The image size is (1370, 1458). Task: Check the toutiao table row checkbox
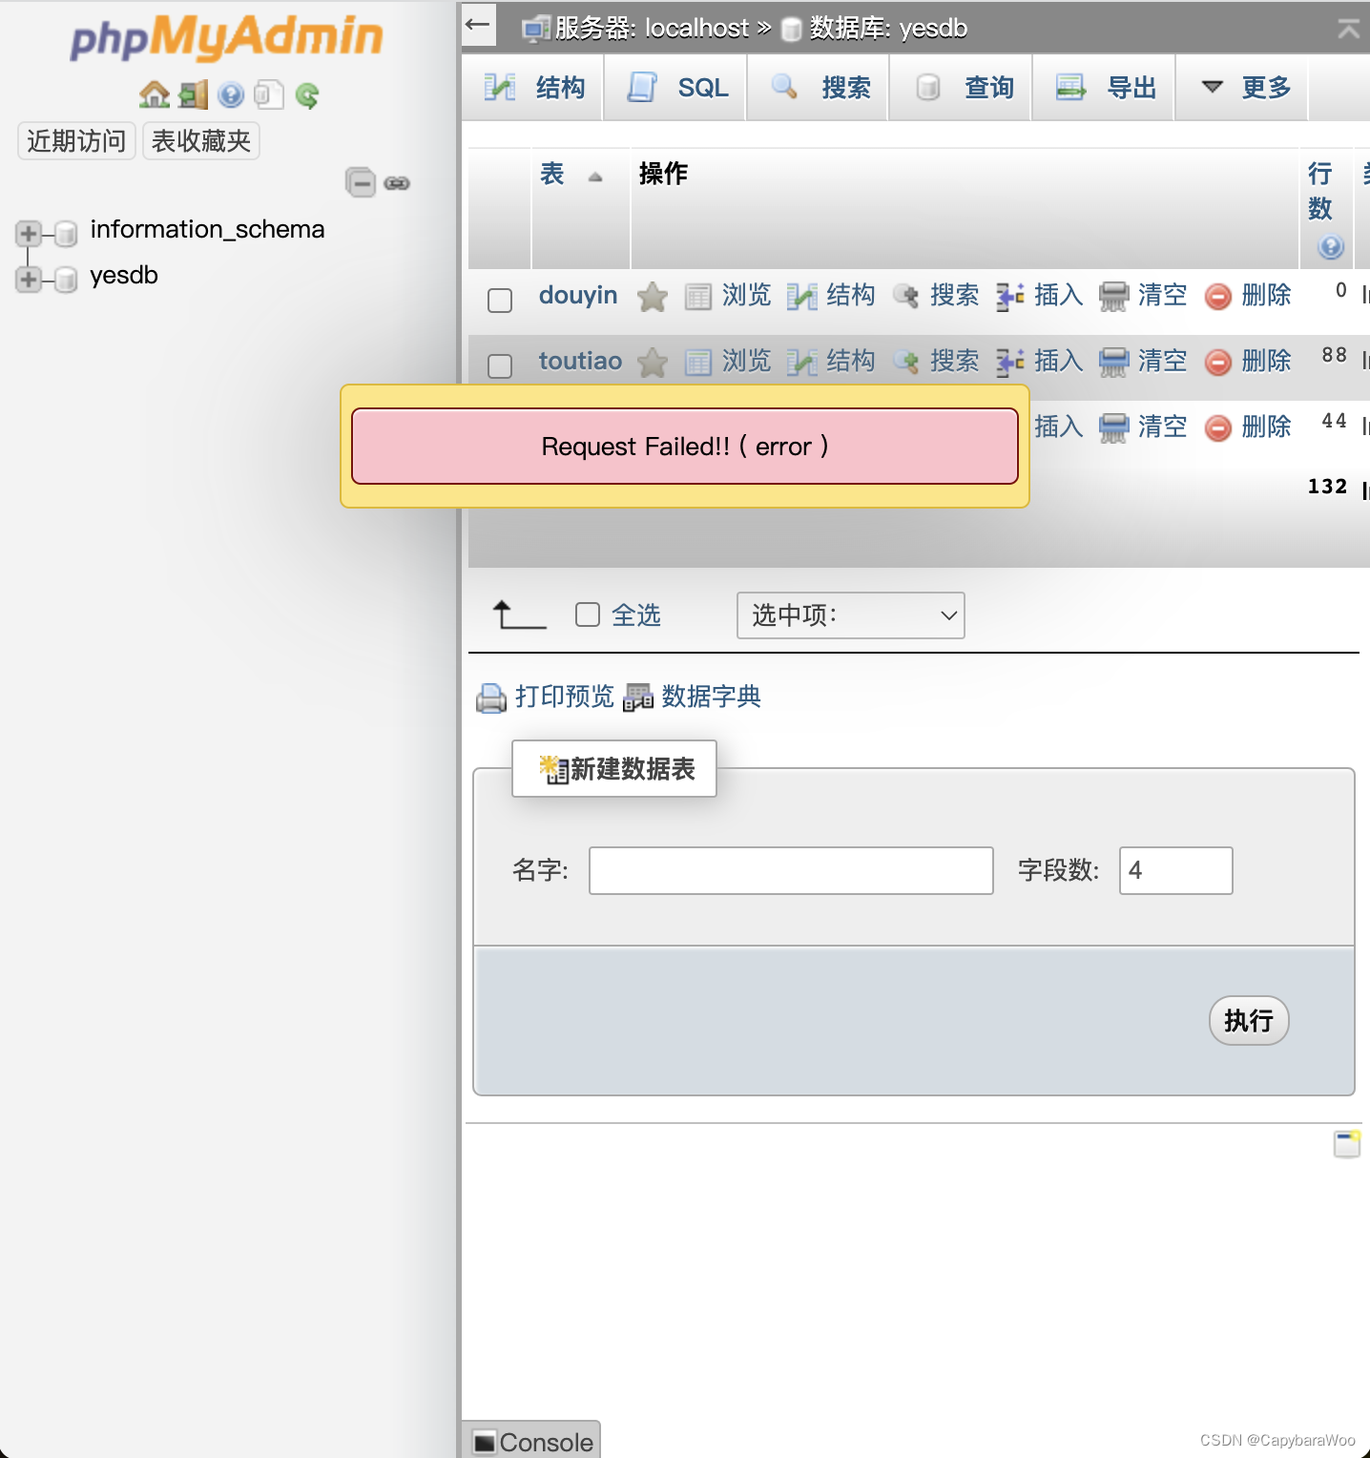(x=499, y=365)
